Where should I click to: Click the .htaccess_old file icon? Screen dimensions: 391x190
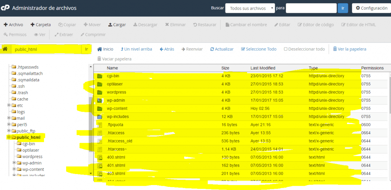pos(100,141)
